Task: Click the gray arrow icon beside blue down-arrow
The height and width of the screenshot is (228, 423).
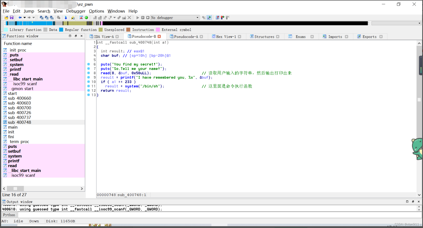Action: point(59,18)
